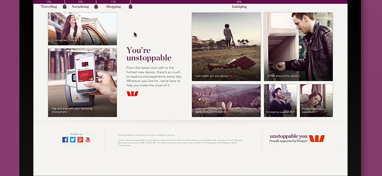
Task: Open the Facebook follow icon
Action: 65,140
